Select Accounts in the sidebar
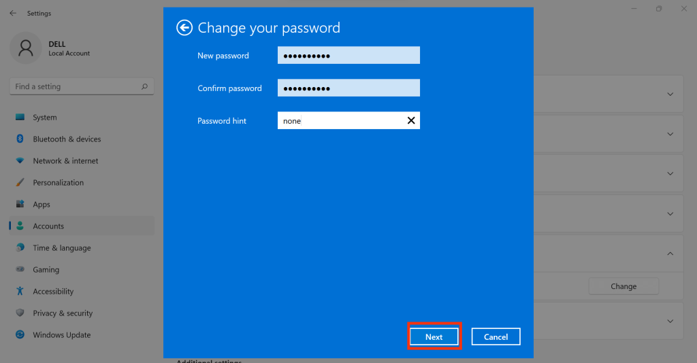Screen dimensions: 697x363 click(82, 226)
